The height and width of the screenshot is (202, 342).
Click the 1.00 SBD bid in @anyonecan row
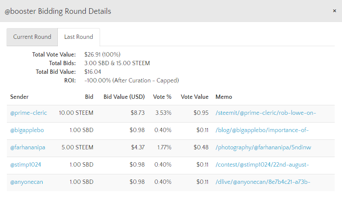(x=82, y=182)
